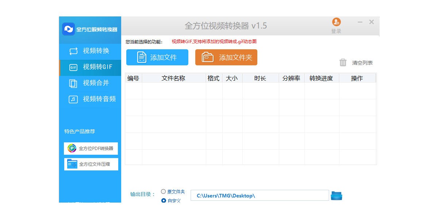Click the 转换进度 column header
This screenshot has height=219, width=438.
pyautogui.click(x=321, y=78)
